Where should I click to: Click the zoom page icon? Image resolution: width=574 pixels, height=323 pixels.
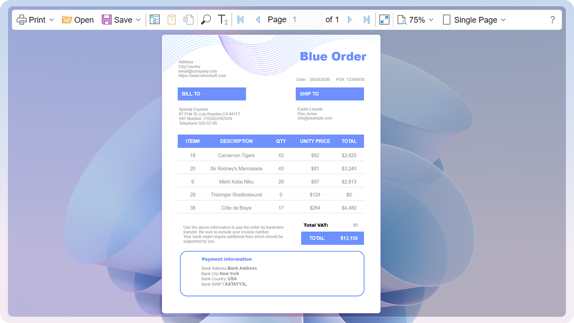click(401, 20)
